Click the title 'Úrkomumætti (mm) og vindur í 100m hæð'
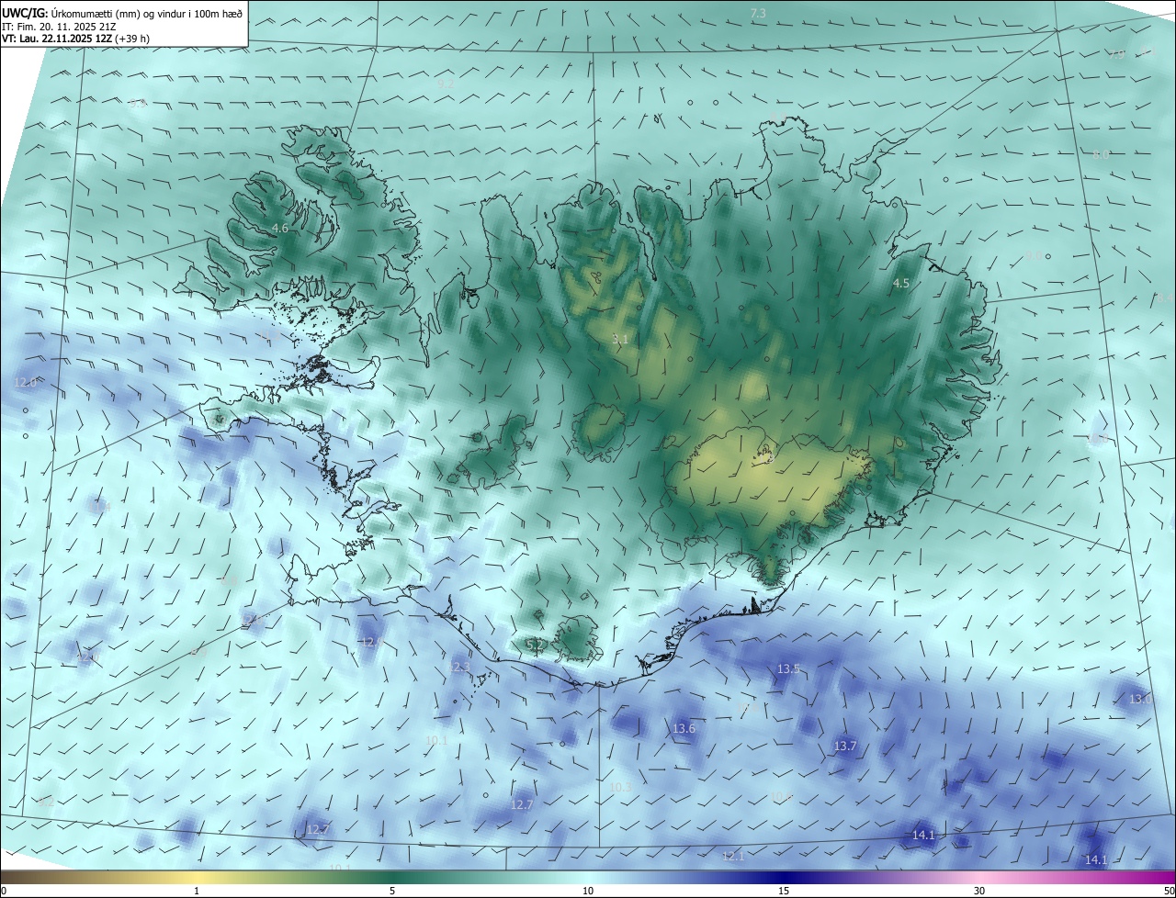 coord(145,13)
